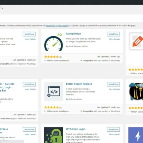Install the Better Search Replace plugin
Screen dimensions: 143x143
pos(113,84)
